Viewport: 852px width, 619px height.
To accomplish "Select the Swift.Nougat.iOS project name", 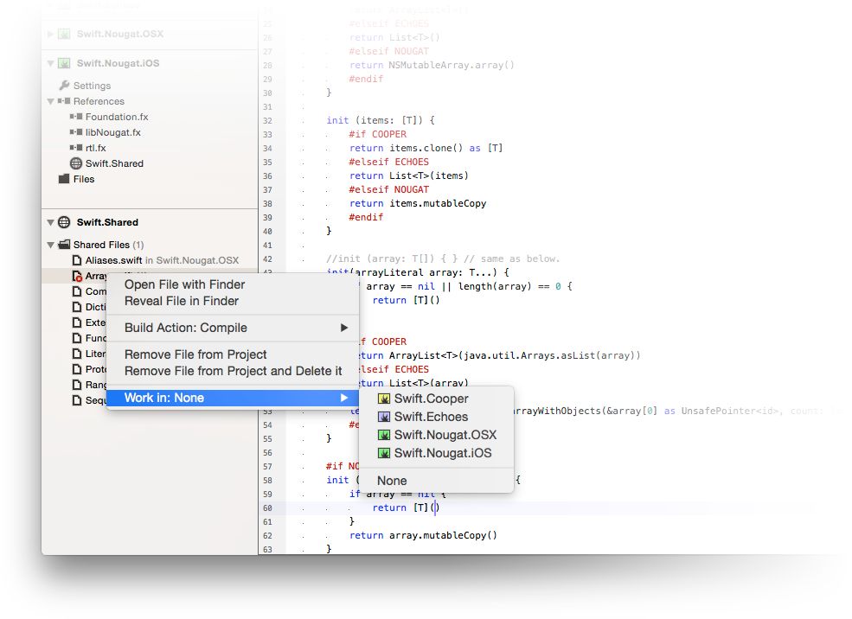I will pyautogui.click(x=118, y=63).
